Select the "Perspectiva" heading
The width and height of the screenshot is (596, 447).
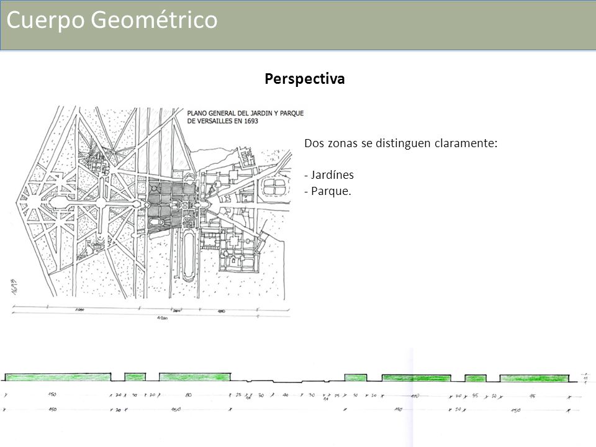click(x=304, y=79)
